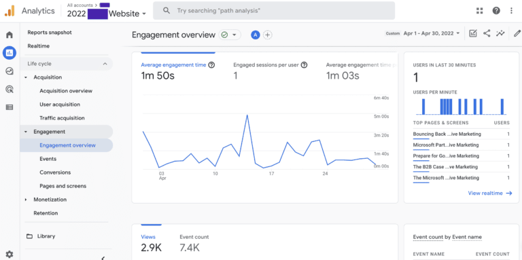Click the All Users segment badge A
522x260 pixels.
[x=256, y=35]
